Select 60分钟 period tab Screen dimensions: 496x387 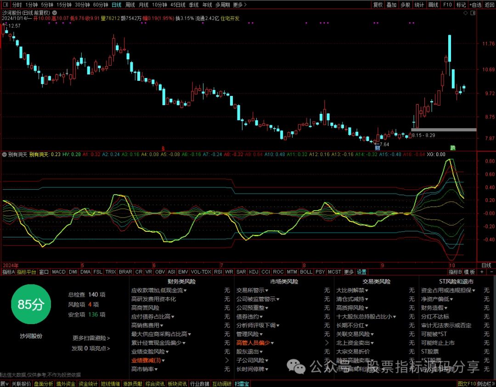pos(101,5)
